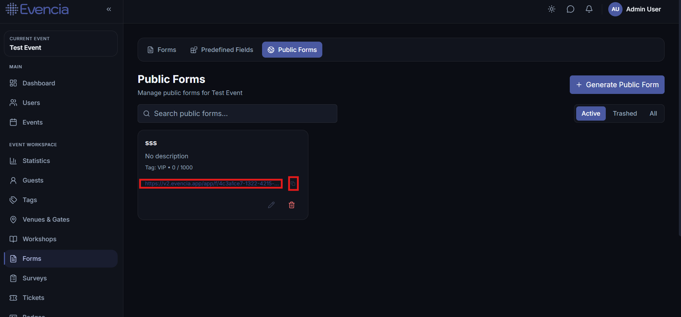Collapse sidebar with double chevron
681x317 pixels.
[109, 9]
